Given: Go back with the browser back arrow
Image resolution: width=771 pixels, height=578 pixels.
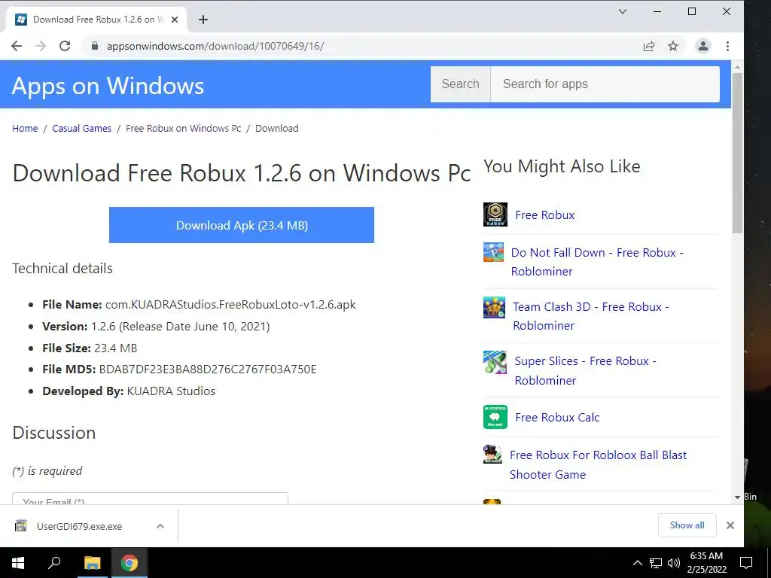Looking at the screenshot, I should tap(17, 46).
